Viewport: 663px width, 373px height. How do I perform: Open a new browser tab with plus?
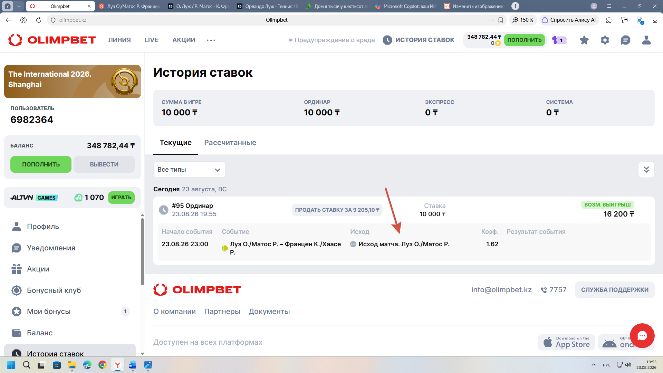(x=515, y=6)
